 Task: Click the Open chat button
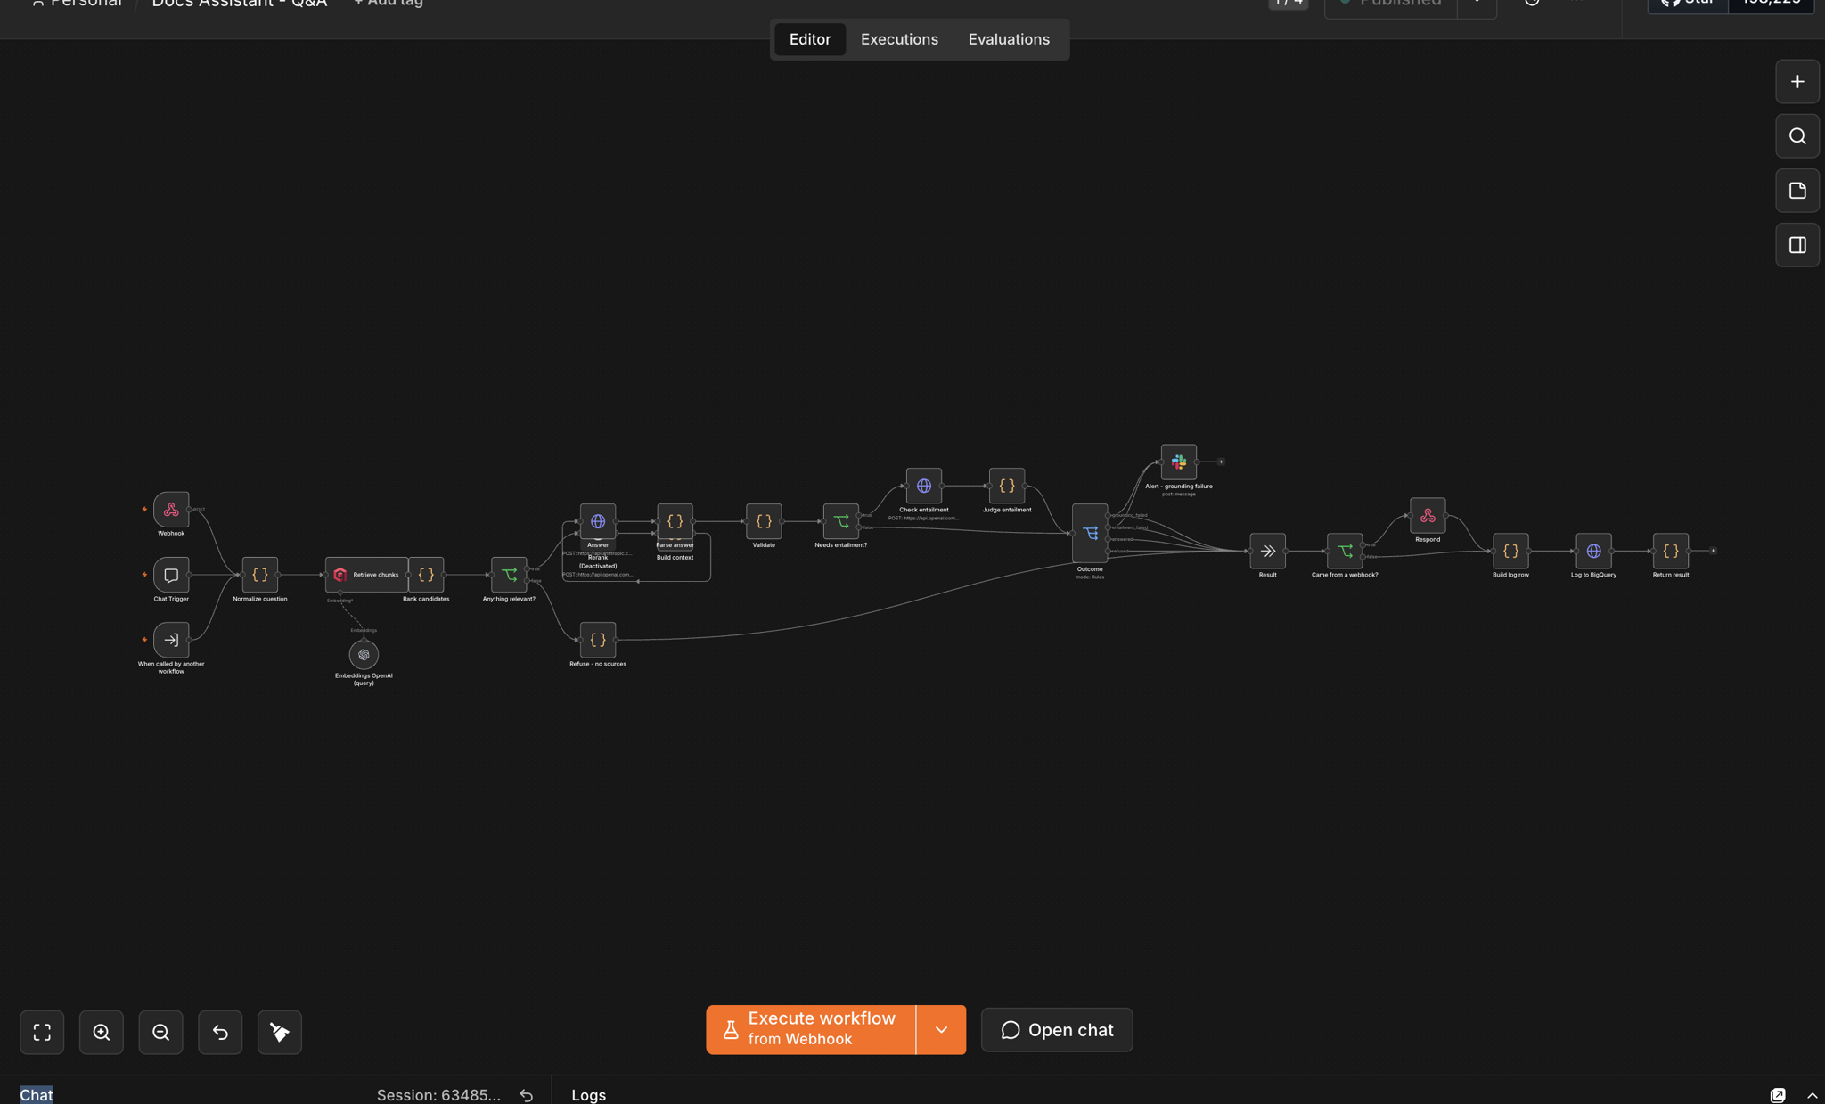click(1057, 1030)
